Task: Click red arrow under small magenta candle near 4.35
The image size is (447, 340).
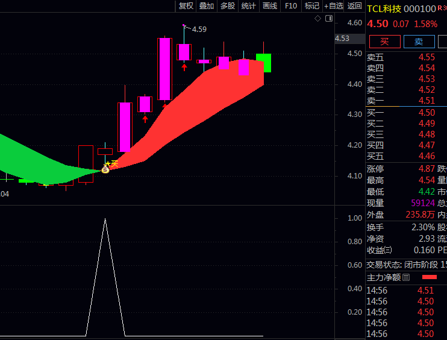Action: 145,119
